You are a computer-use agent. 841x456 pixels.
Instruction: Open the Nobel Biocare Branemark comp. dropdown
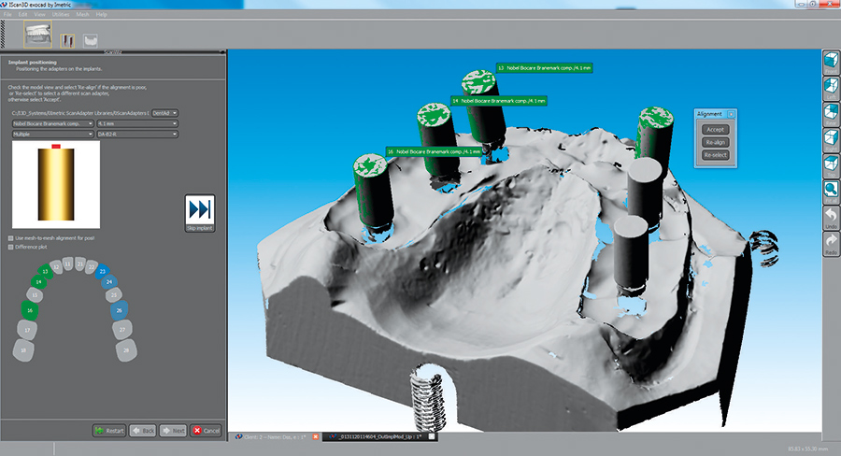(52, 124)
